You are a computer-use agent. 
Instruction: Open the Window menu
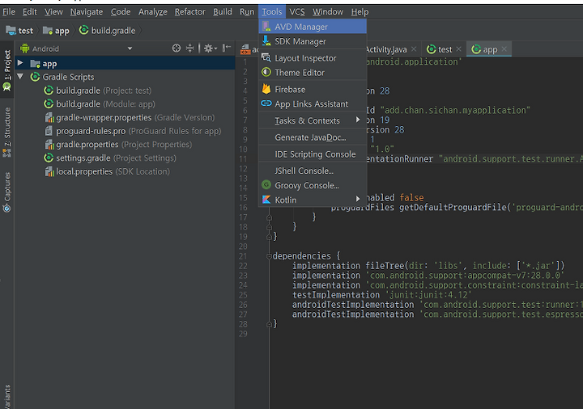[x=328, y=12]
